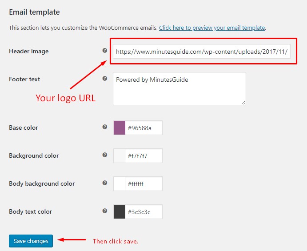Click the Header image help icon
This screenshot has width=307, height=251.
(105, 51)
